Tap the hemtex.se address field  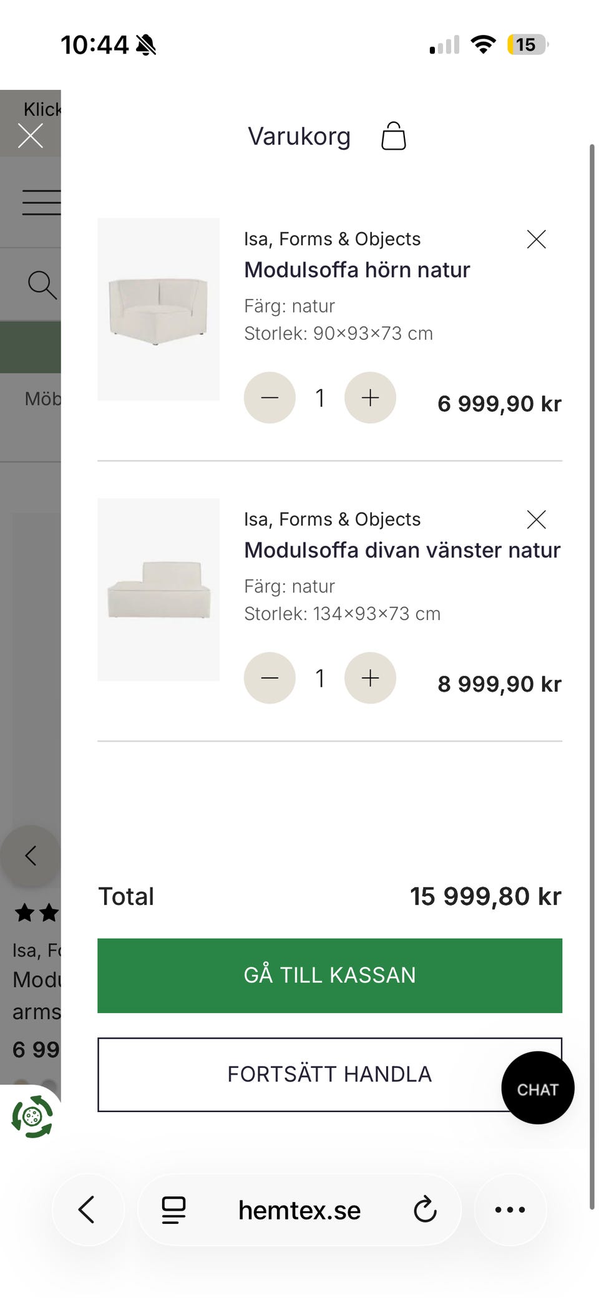(x=299, y=1210)
